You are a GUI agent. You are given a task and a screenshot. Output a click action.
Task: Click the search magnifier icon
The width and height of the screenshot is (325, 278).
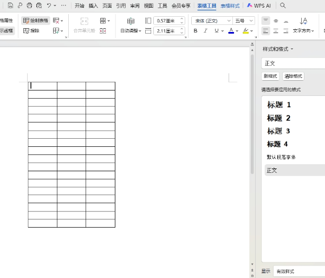point(283,5)
